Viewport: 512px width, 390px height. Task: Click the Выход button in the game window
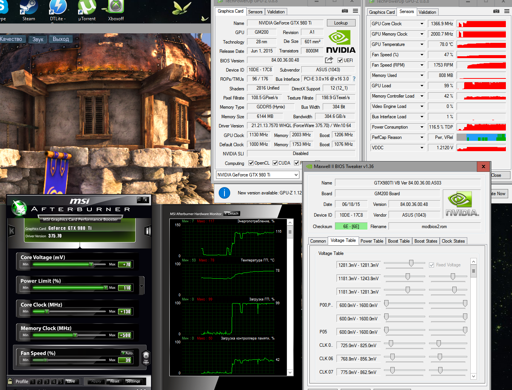pyautogui.click(x=61, y=39)
